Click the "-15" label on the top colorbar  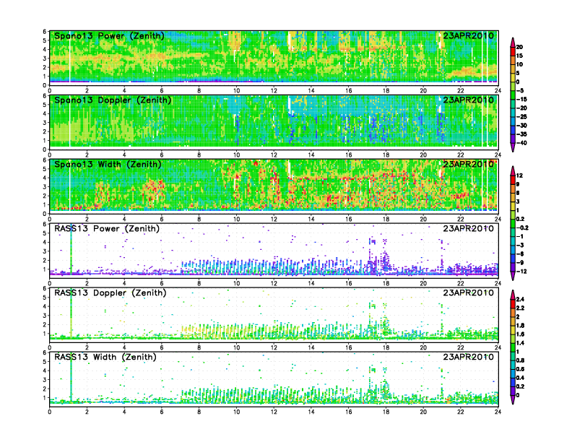[521, 100]
